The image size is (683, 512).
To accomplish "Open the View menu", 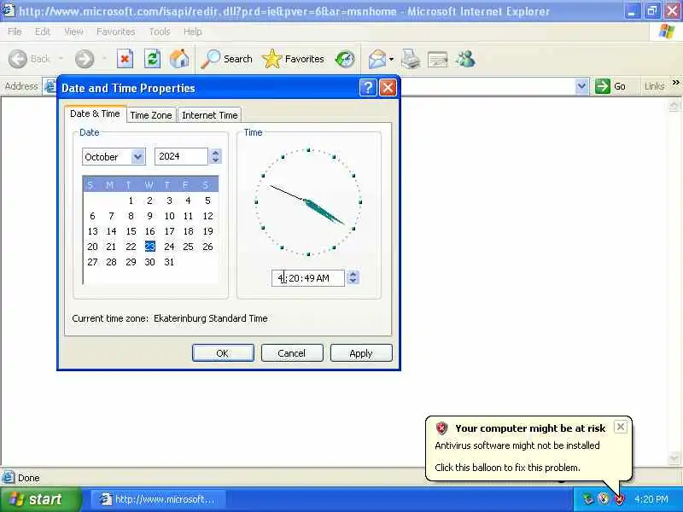I will [73, 32].
